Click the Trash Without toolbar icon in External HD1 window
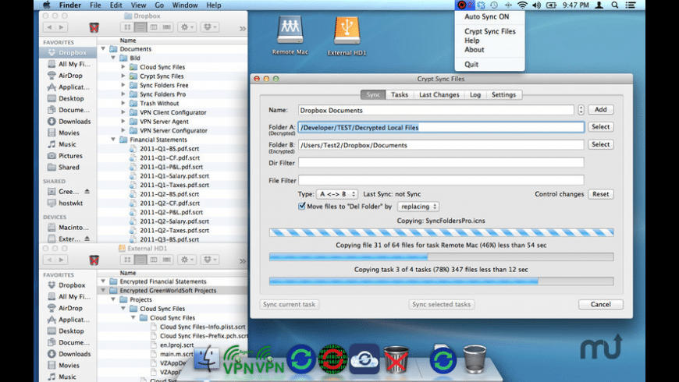Screen dimensions: 679x382 94,260
